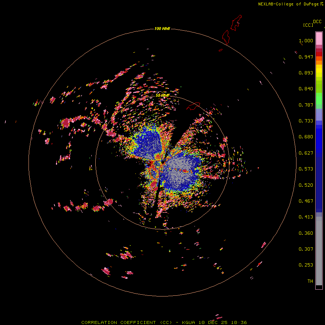Click the 0.573 scale value
Viewport: 325px width, 325px height.
[306, 169]
